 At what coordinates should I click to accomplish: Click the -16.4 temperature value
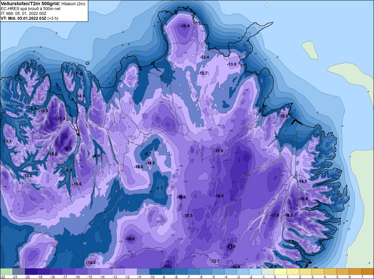(185, 26)
